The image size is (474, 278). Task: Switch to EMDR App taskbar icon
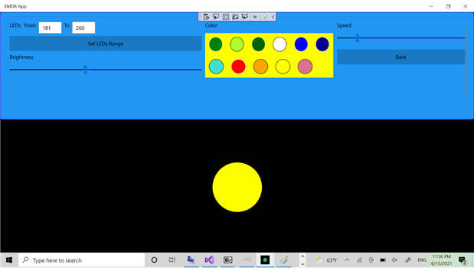[x=265, y=260]
